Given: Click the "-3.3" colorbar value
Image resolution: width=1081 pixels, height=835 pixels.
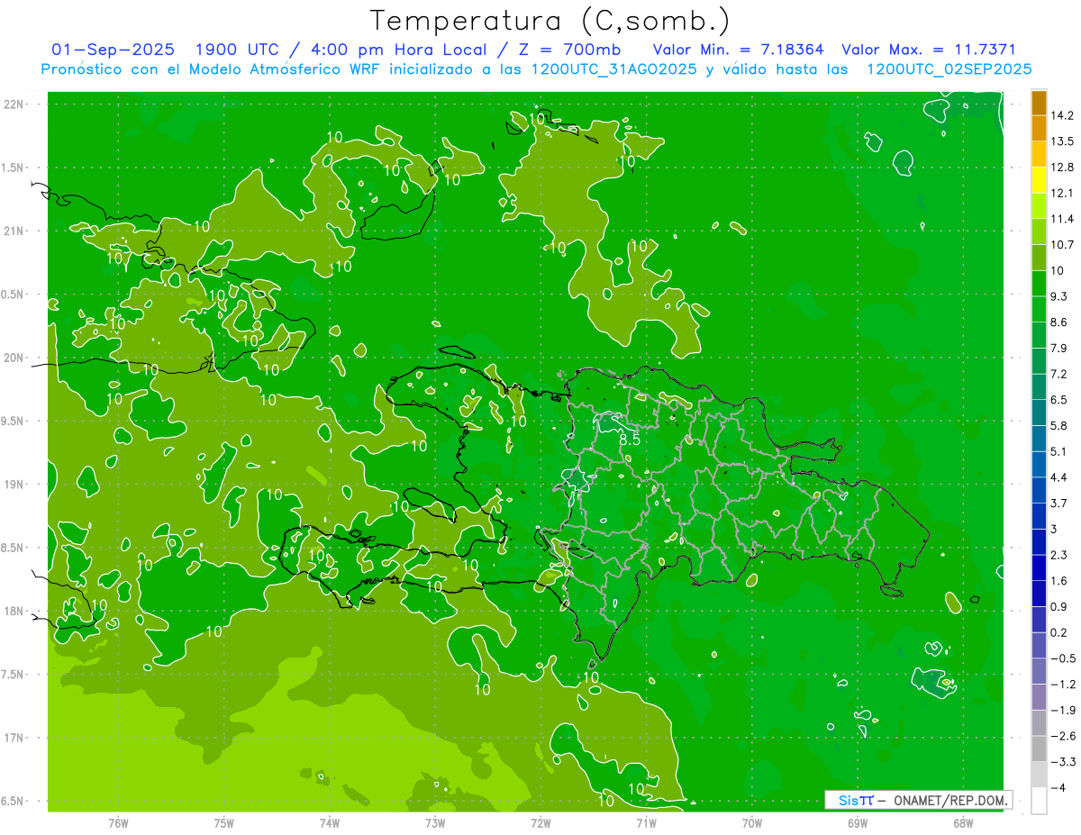Looking at the screenshot, I should coord(1062,762).
